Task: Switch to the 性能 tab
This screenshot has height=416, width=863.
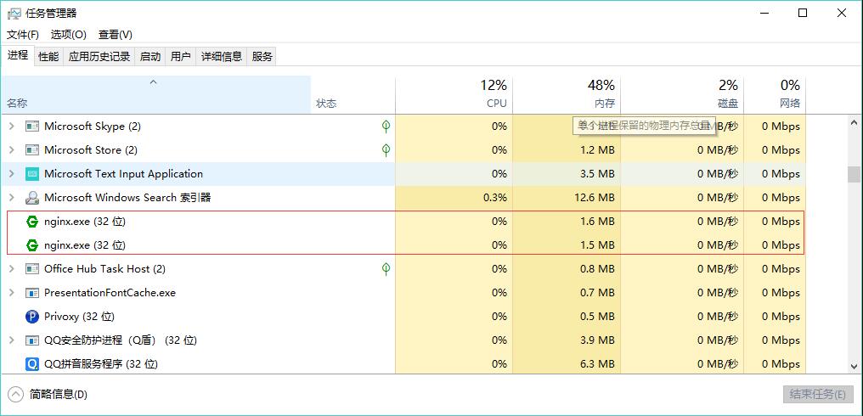Action: pyautogui.click(x=48, y=56)
